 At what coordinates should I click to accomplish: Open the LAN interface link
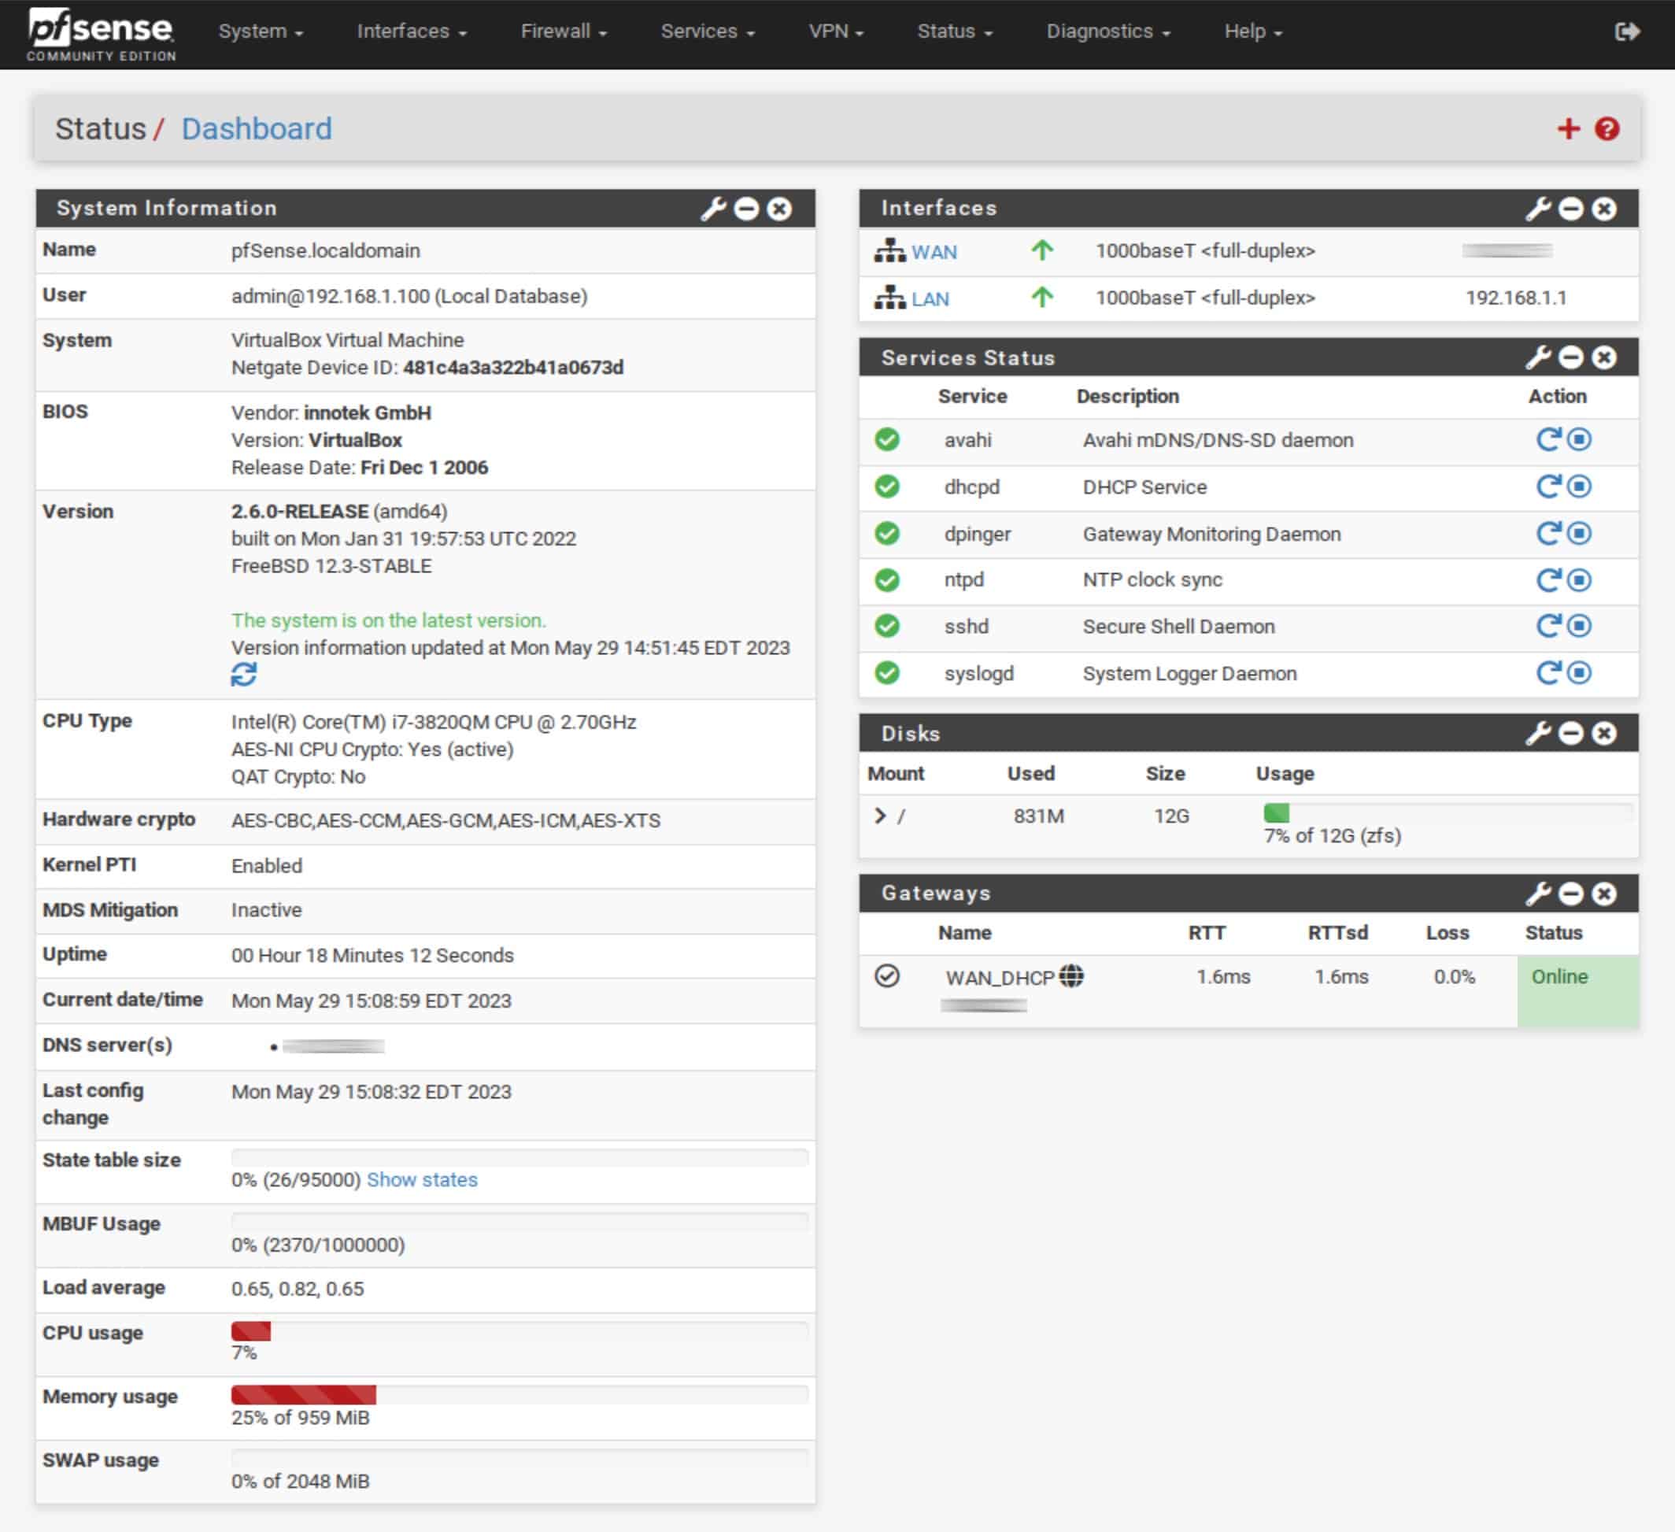[x=930, y=299]
